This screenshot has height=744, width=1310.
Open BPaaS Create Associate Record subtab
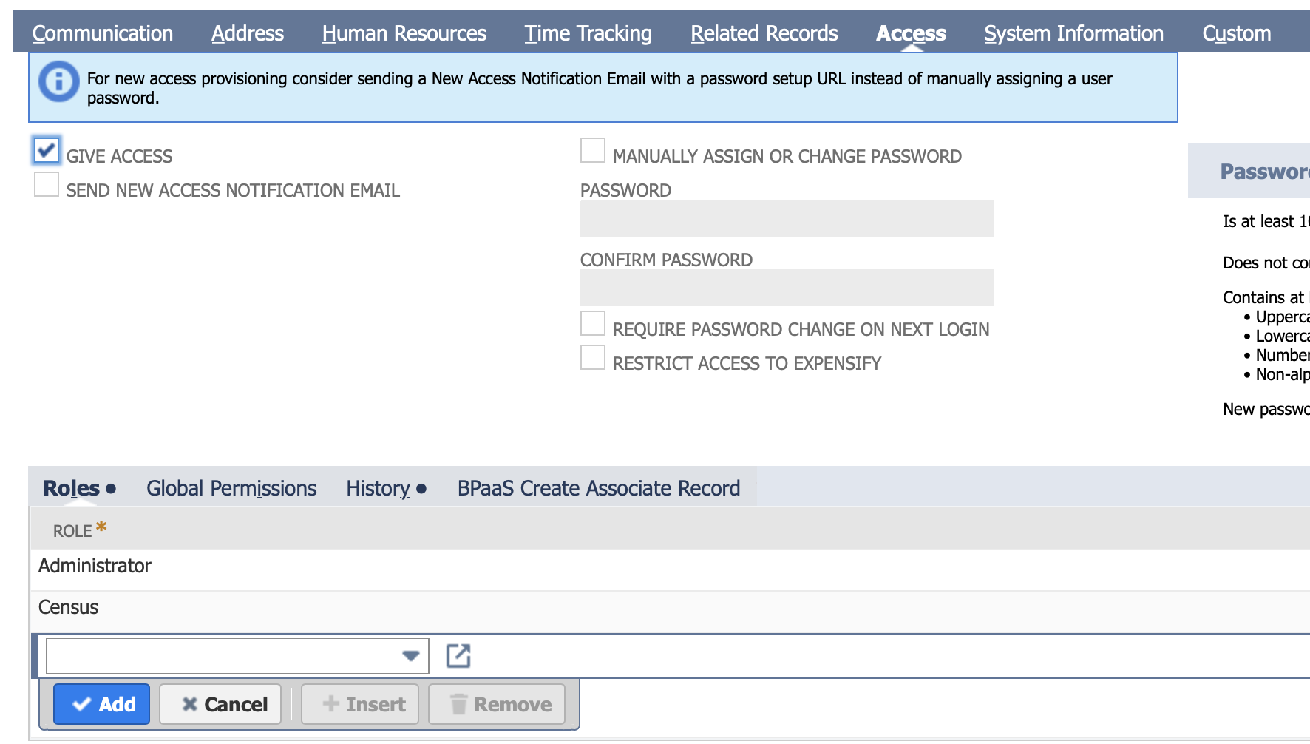(x=598, y=488)
